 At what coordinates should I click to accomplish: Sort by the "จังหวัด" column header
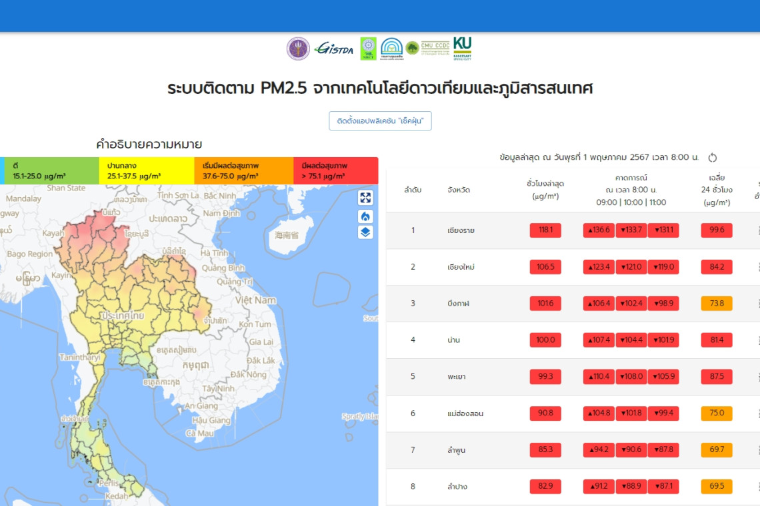point(459,190)
